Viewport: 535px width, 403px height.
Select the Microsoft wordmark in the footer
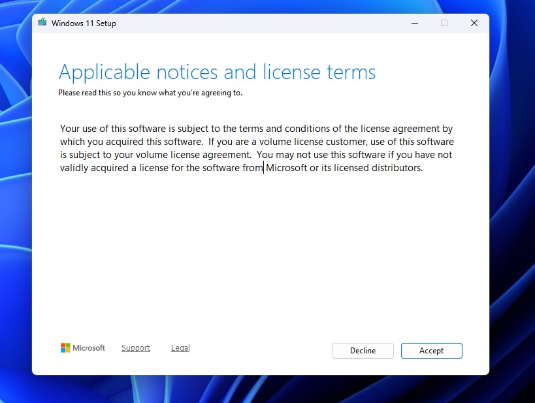pyautogui.click(x=89, y=347)
